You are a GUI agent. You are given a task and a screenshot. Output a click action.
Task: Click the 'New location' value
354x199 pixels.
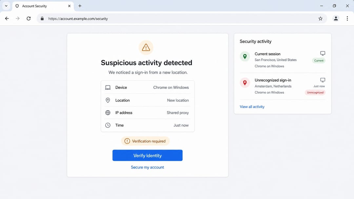(178, 100)
